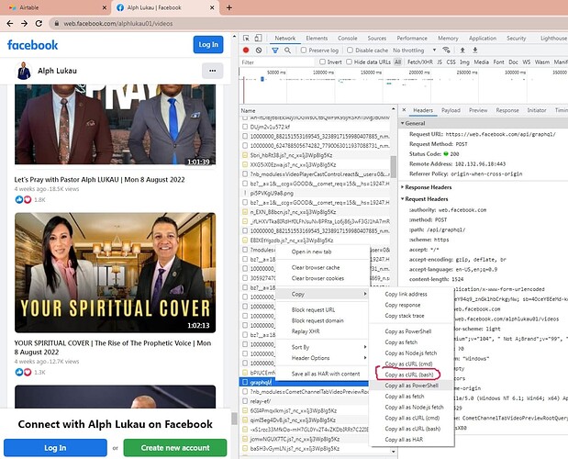The height and width of the screenshot is (459, 568).
Task: Click the heart reaction icon under YOUR SPIRITUAL COVER video
Action: pyautogui.click(x=28, y=372)
